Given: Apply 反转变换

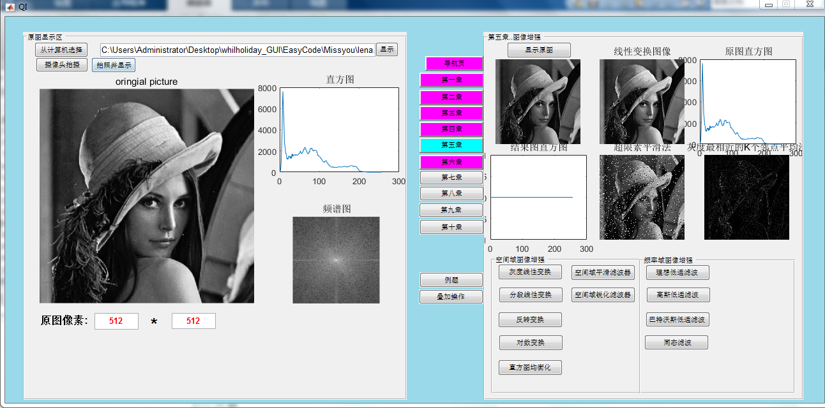Looking at the screenshot, I should click(530, 319).
